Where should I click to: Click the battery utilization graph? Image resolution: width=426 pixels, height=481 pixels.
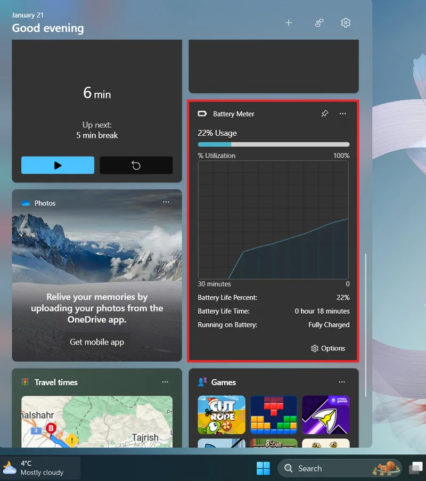pos(273,219)
